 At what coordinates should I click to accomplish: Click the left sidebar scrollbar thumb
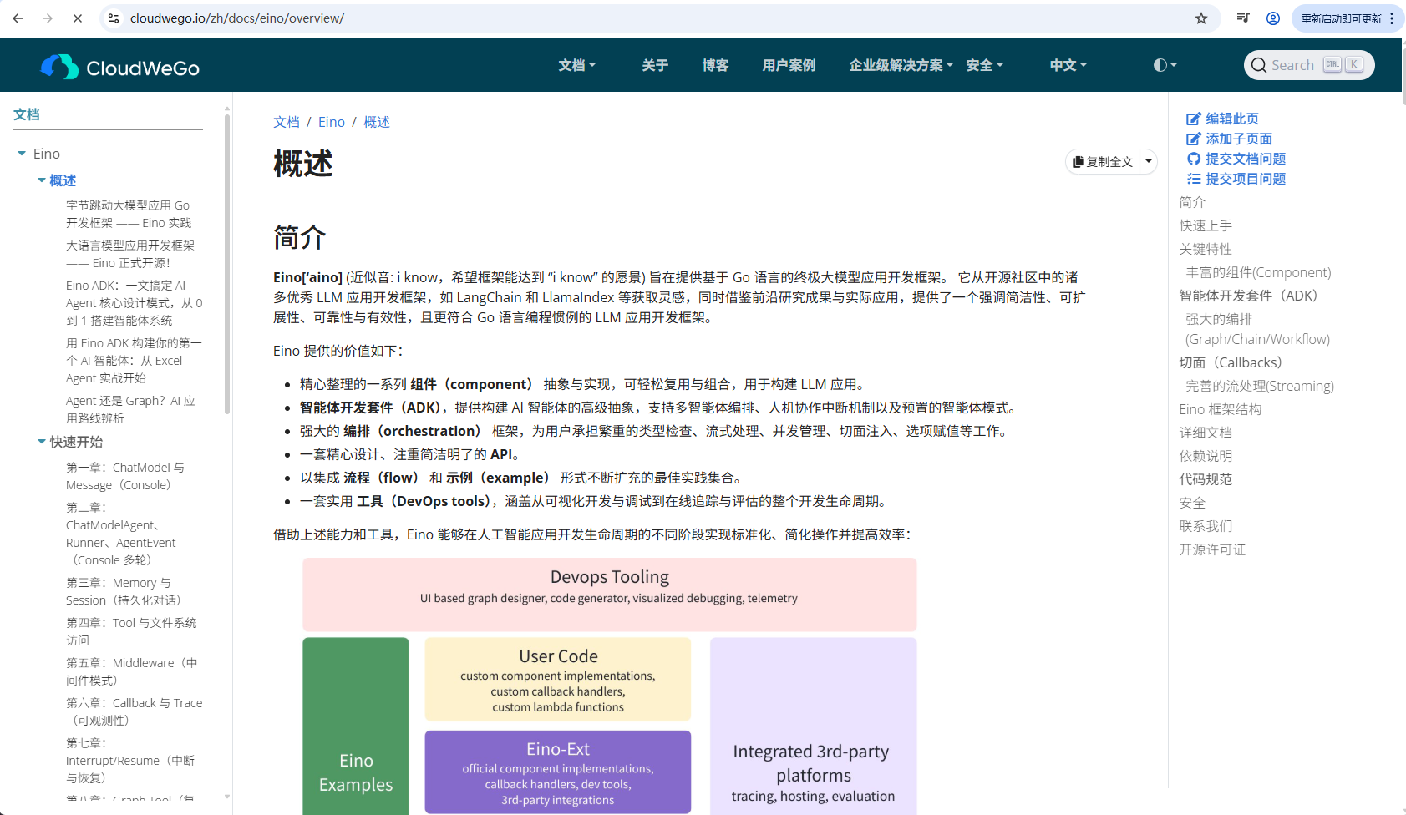(227, 264)
